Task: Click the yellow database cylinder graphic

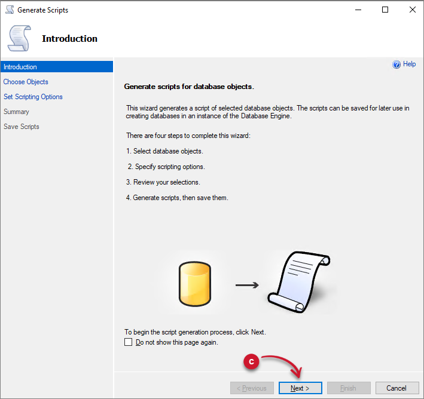Action: coord(195,284)
